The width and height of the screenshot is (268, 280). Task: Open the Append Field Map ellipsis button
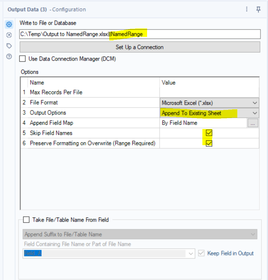(253, 123)
